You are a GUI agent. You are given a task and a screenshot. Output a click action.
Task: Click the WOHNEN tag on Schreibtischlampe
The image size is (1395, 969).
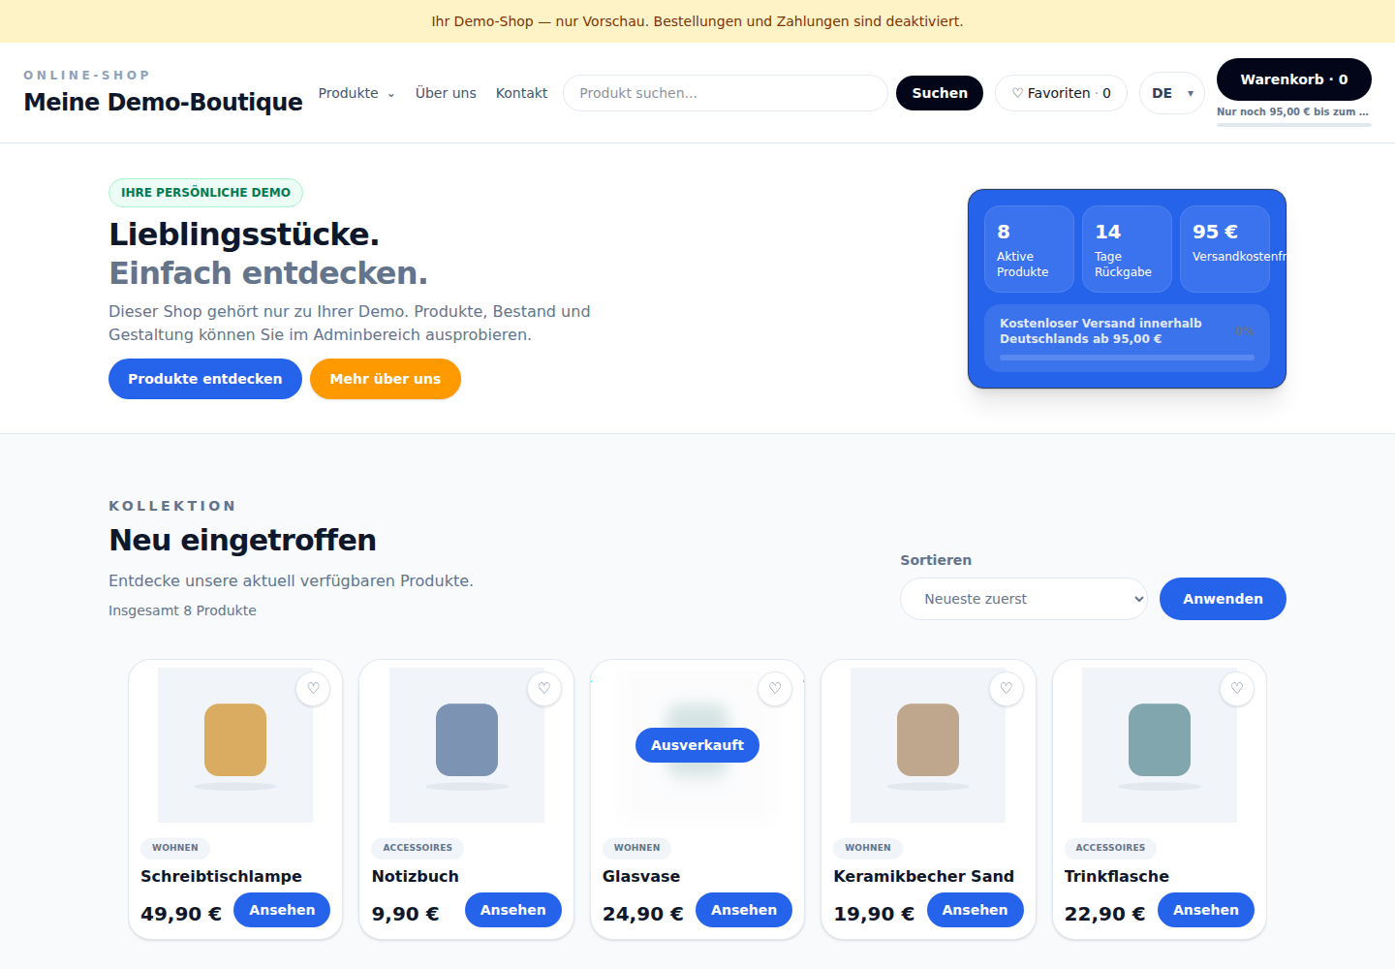[175, 848]
